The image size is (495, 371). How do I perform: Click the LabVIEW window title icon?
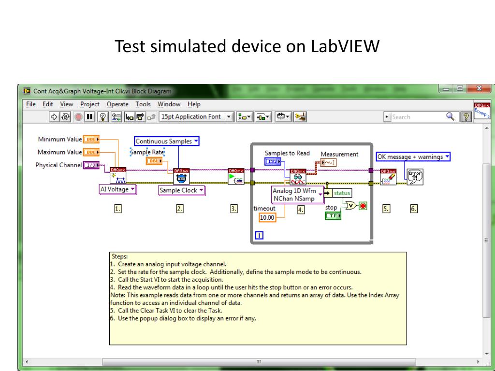[x=27, y=91]
